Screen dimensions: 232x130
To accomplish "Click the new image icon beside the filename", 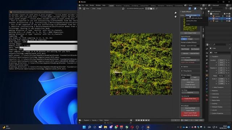I will pyautogui.click(x=149, y=9).
